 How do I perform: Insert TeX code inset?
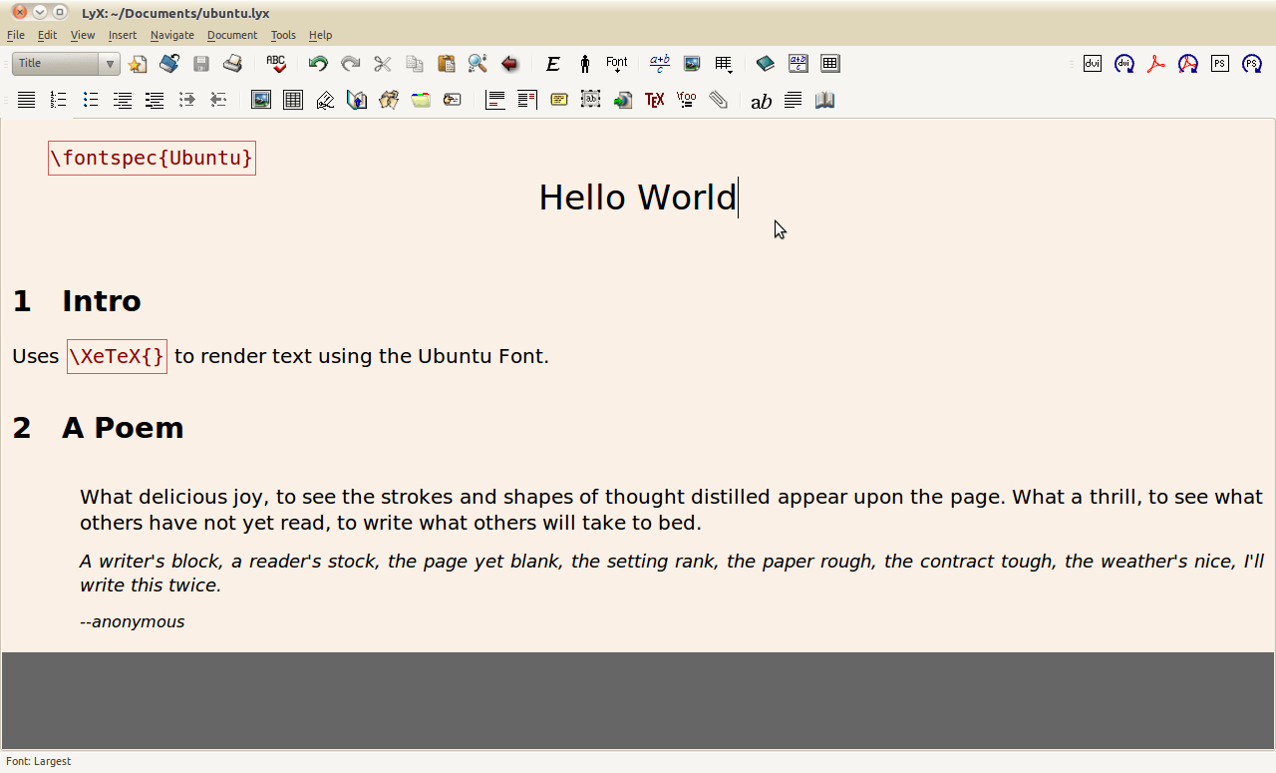point(655,100)
